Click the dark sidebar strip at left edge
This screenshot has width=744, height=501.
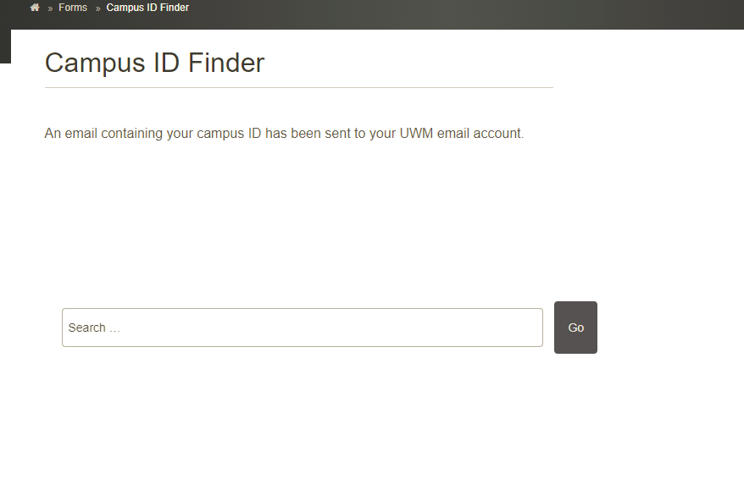coord(5,46)
